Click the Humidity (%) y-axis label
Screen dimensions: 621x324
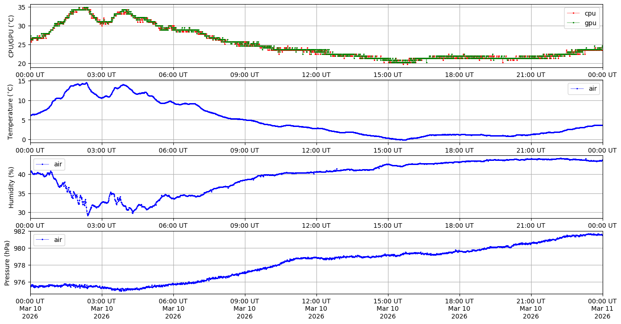(11, 187)
